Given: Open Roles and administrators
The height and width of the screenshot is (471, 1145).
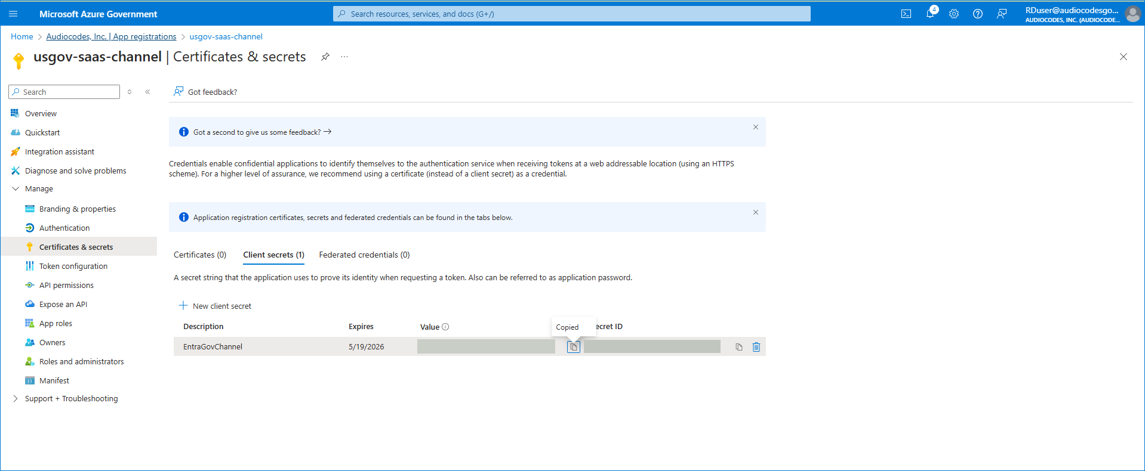Looking at the screenshot, I should (x=82, y=361).
